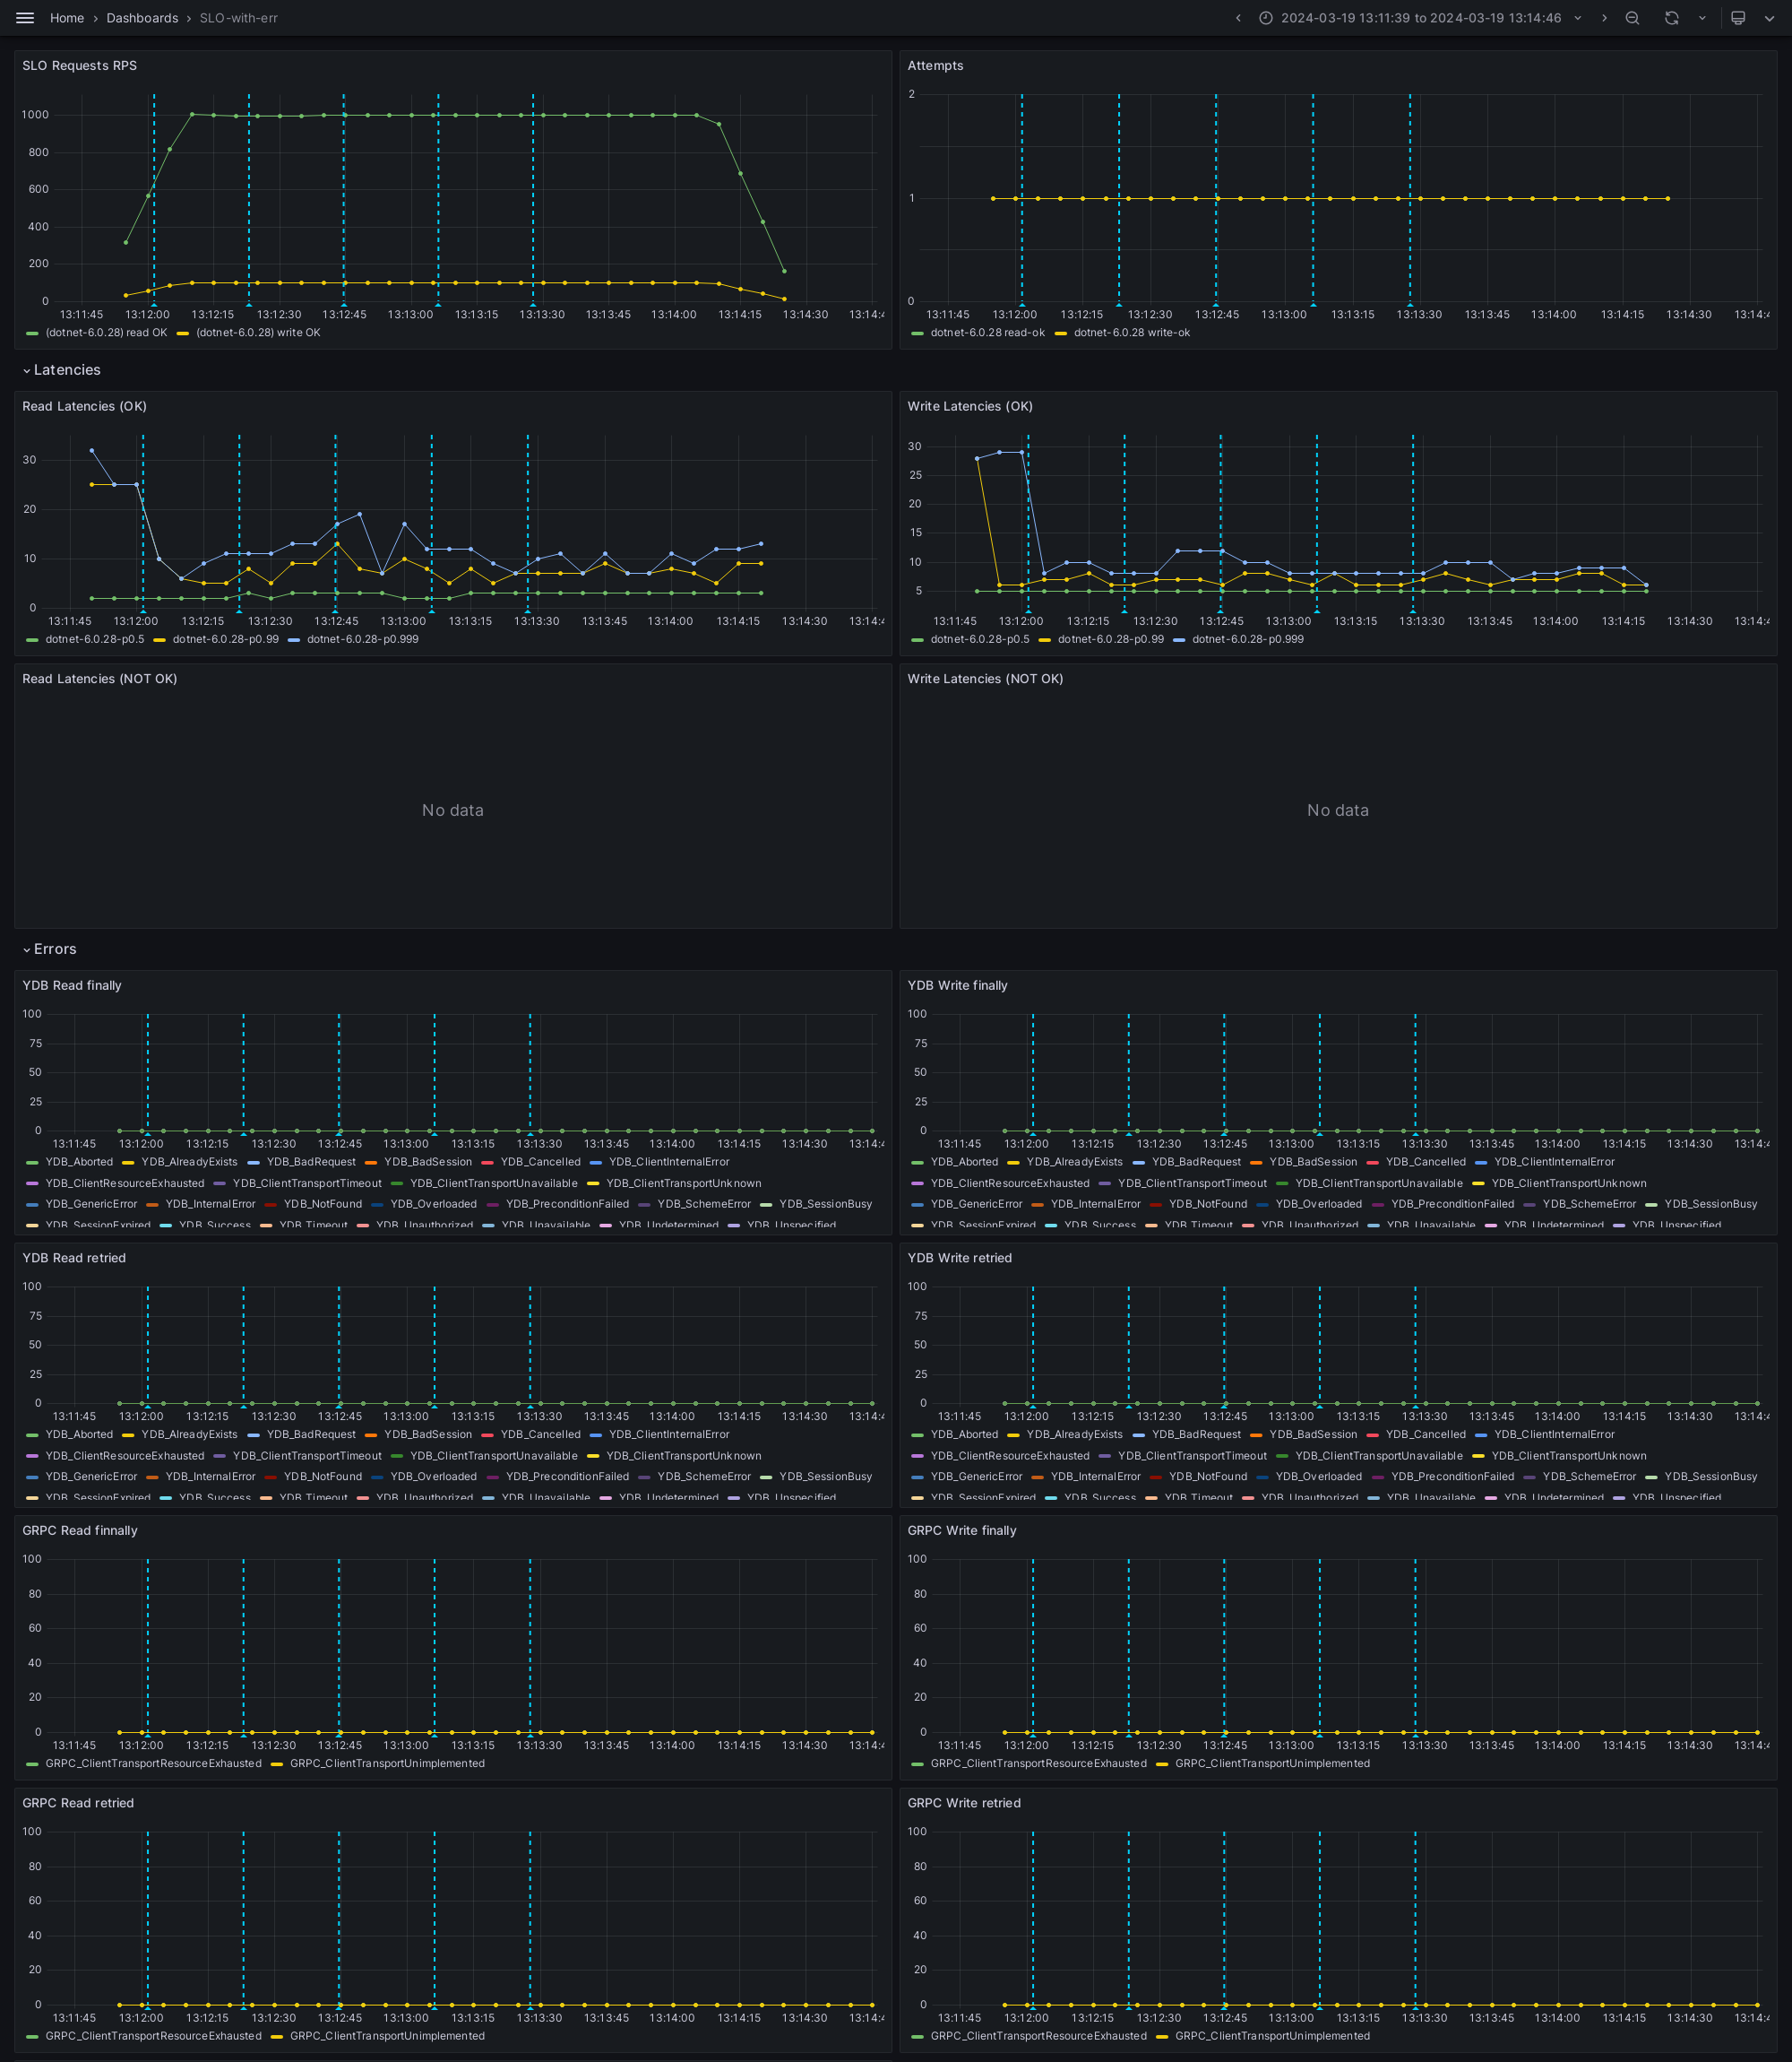Toggle dotnet-6.0.28-p0.5 in Write Latencies legend
This screenshot has width=1792, height=2062.
tap(979, 639)
